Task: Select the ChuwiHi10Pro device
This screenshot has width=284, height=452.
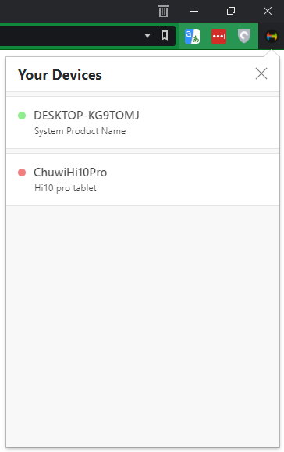Action: pos(143,180)
